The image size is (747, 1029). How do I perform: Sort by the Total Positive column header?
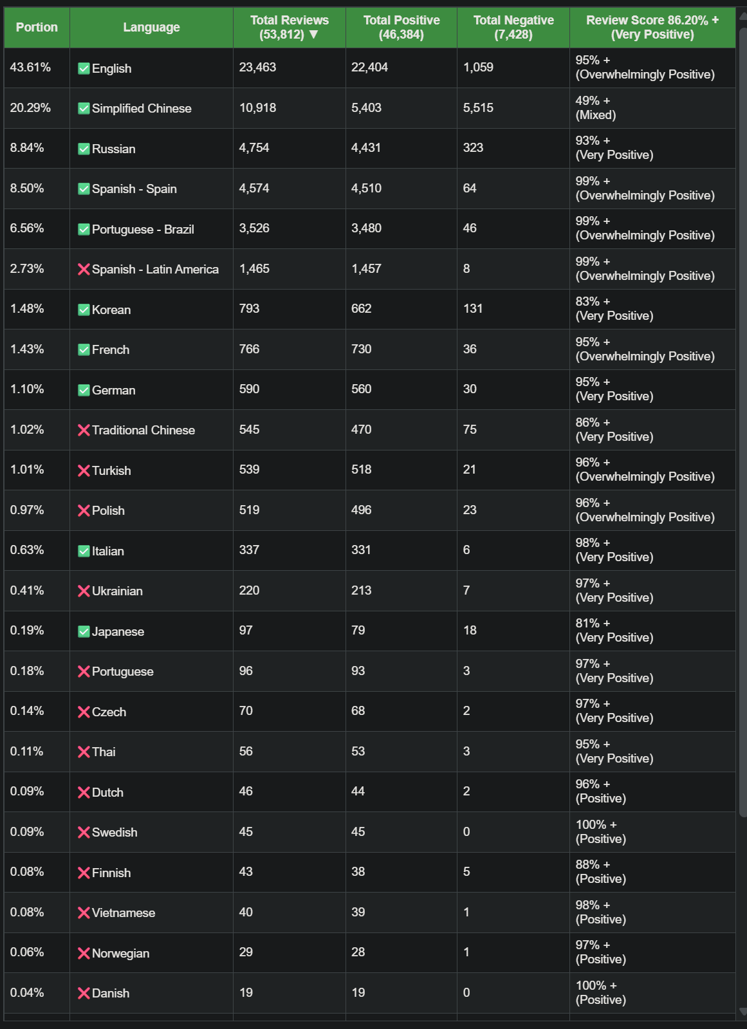(x=401, y=27)
